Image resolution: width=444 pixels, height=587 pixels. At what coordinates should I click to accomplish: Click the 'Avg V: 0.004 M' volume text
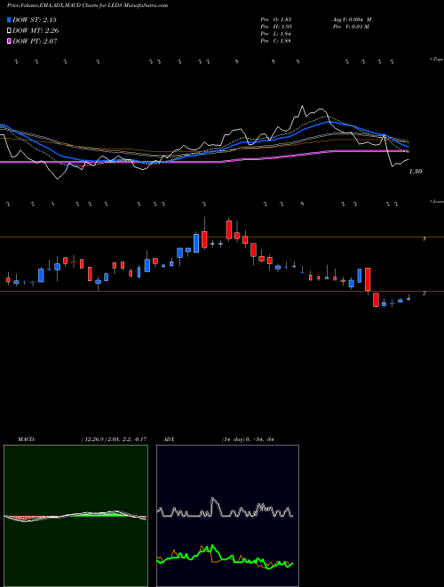[x=352, y=20]
